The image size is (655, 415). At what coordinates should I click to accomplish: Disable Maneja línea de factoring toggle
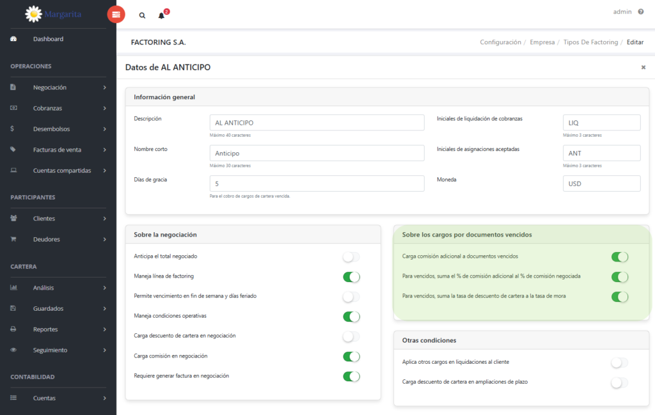pos(351,277)
